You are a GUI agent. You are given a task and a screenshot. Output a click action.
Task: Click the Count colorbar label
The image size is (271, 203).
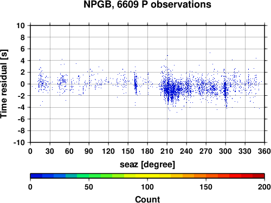147,199
